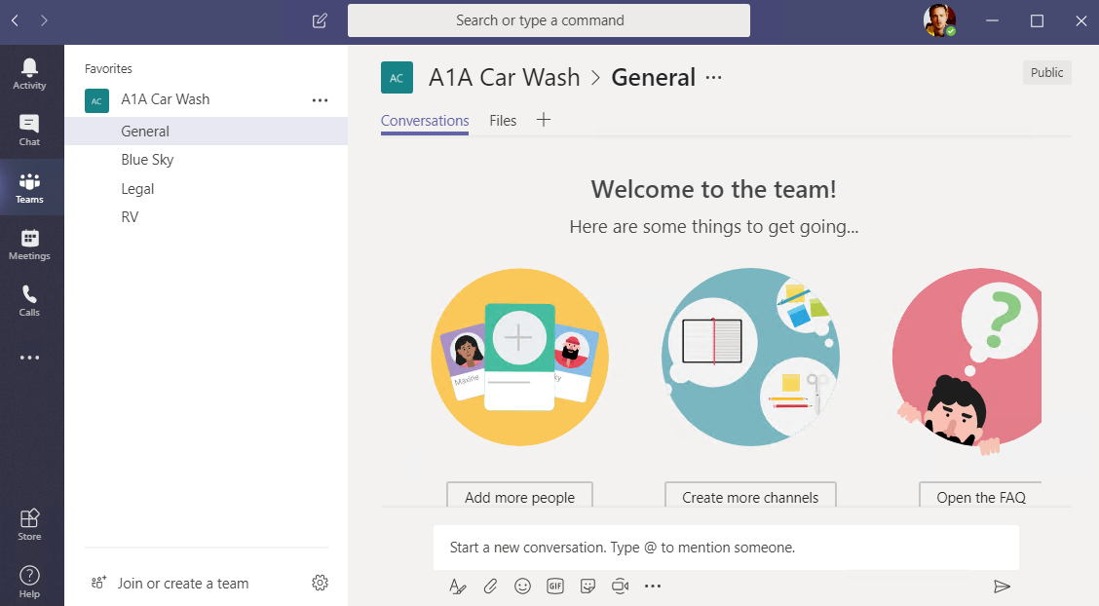
Task: Insert a GIF
Action: click(x=555, y=587)
